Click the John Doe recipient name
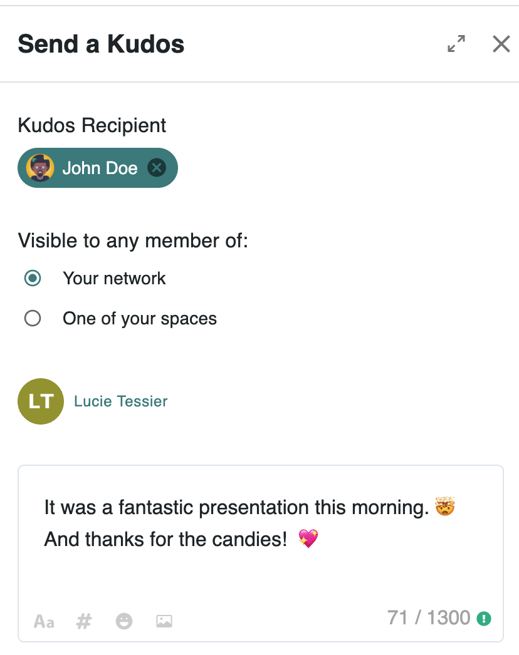 [x=100, y=168]
